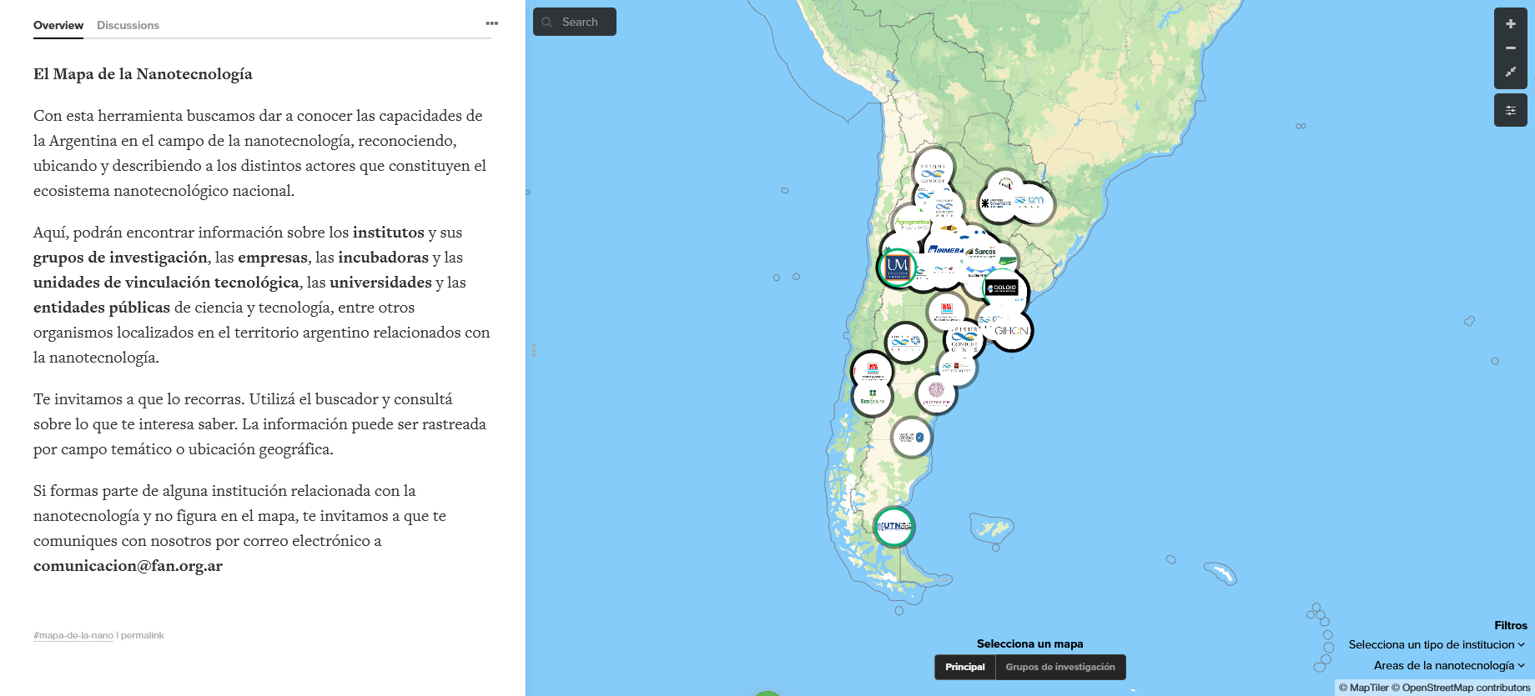
Task: Select the COLOID marker on the map
Action: (1004, 288)
